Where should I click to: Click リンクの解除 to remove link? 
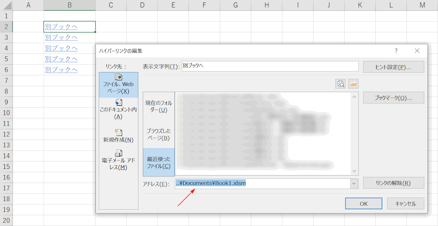393,183
